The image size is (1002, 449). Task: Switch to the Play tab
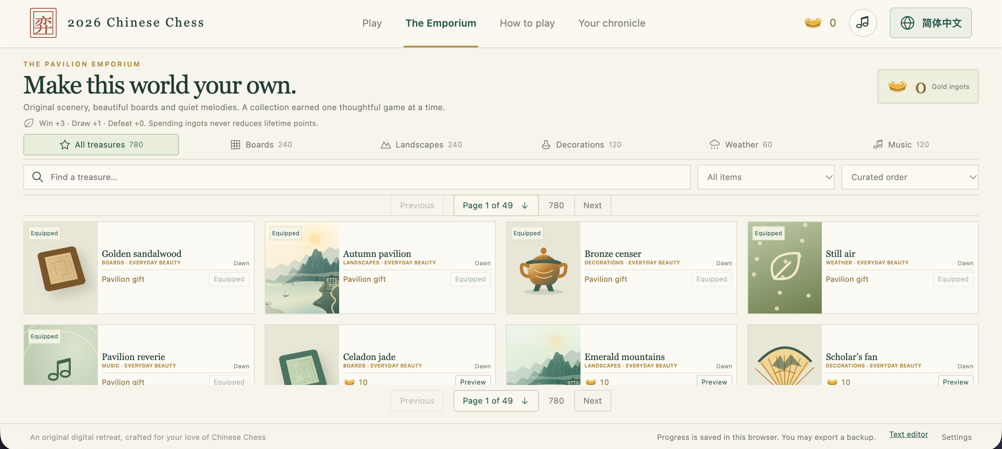372,23
